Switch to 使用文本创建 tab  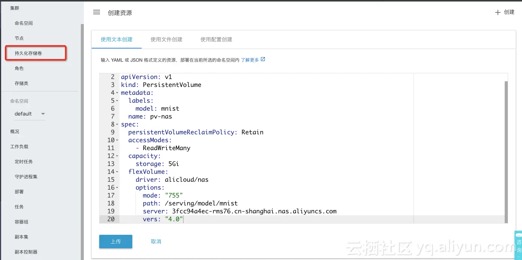point(117,39)
